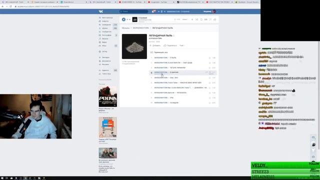
Task: Click Добавить to add album
Action: pyautogui.click(x=155, y=45)
